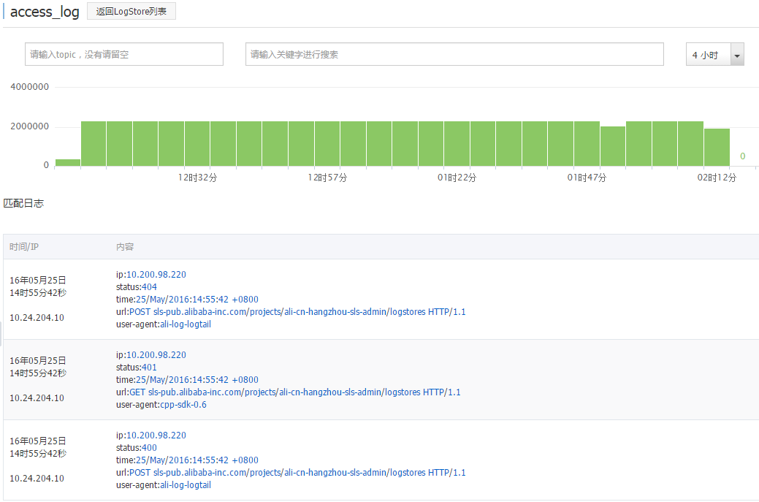Click ali-log-logtail user-agent in the 404 entry

tap(186, 324)
